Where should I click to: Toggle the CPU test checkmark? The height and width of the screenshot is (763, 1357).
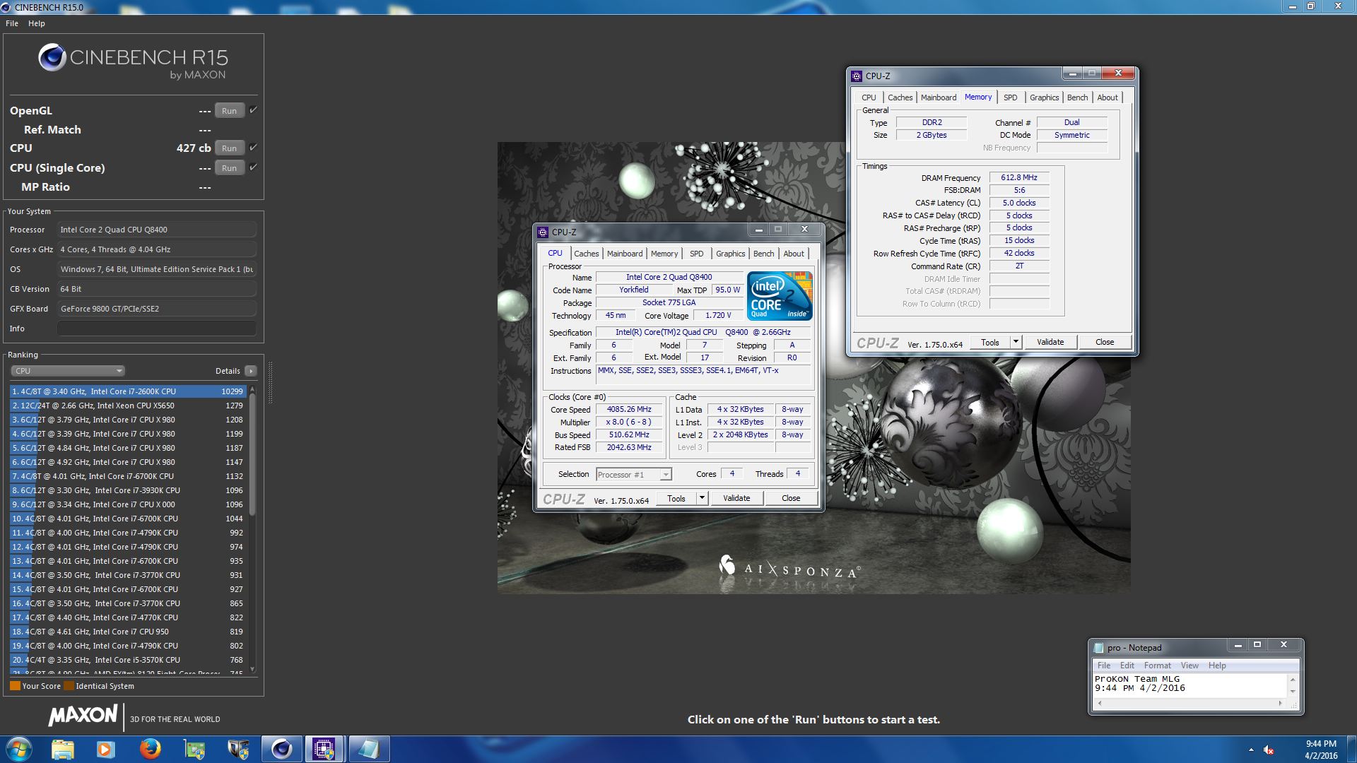253,148
